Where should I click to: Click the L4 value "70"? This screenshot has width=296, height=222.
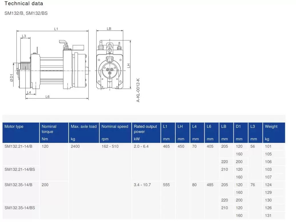pyautogui.click(x=195, y=146)
